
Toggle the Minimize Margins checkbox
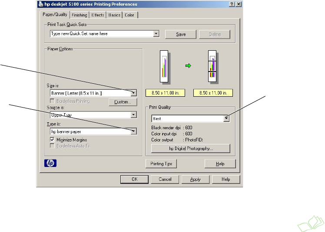pyautogui.click(x=52, y=140)
